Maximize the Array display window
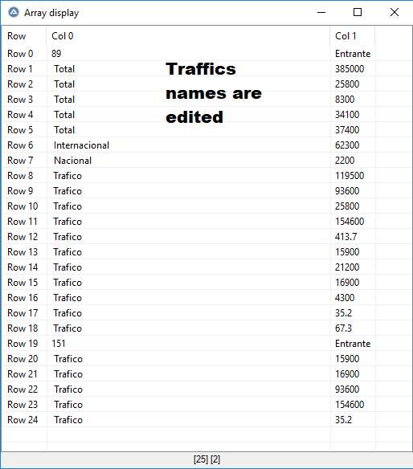This screenshot has width=413, height=469. coord(358,13)
